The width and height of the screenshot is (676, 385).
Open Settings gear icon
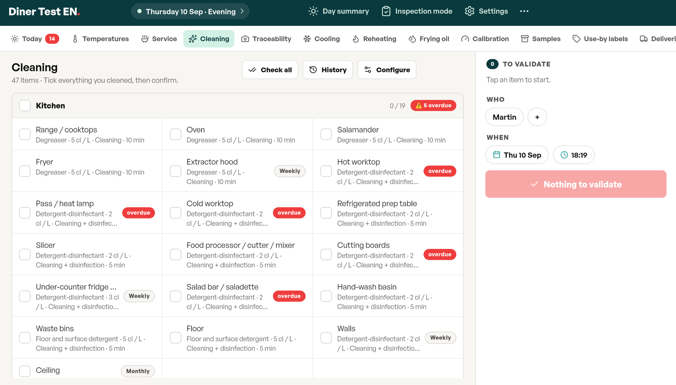(x=469, y=11)
